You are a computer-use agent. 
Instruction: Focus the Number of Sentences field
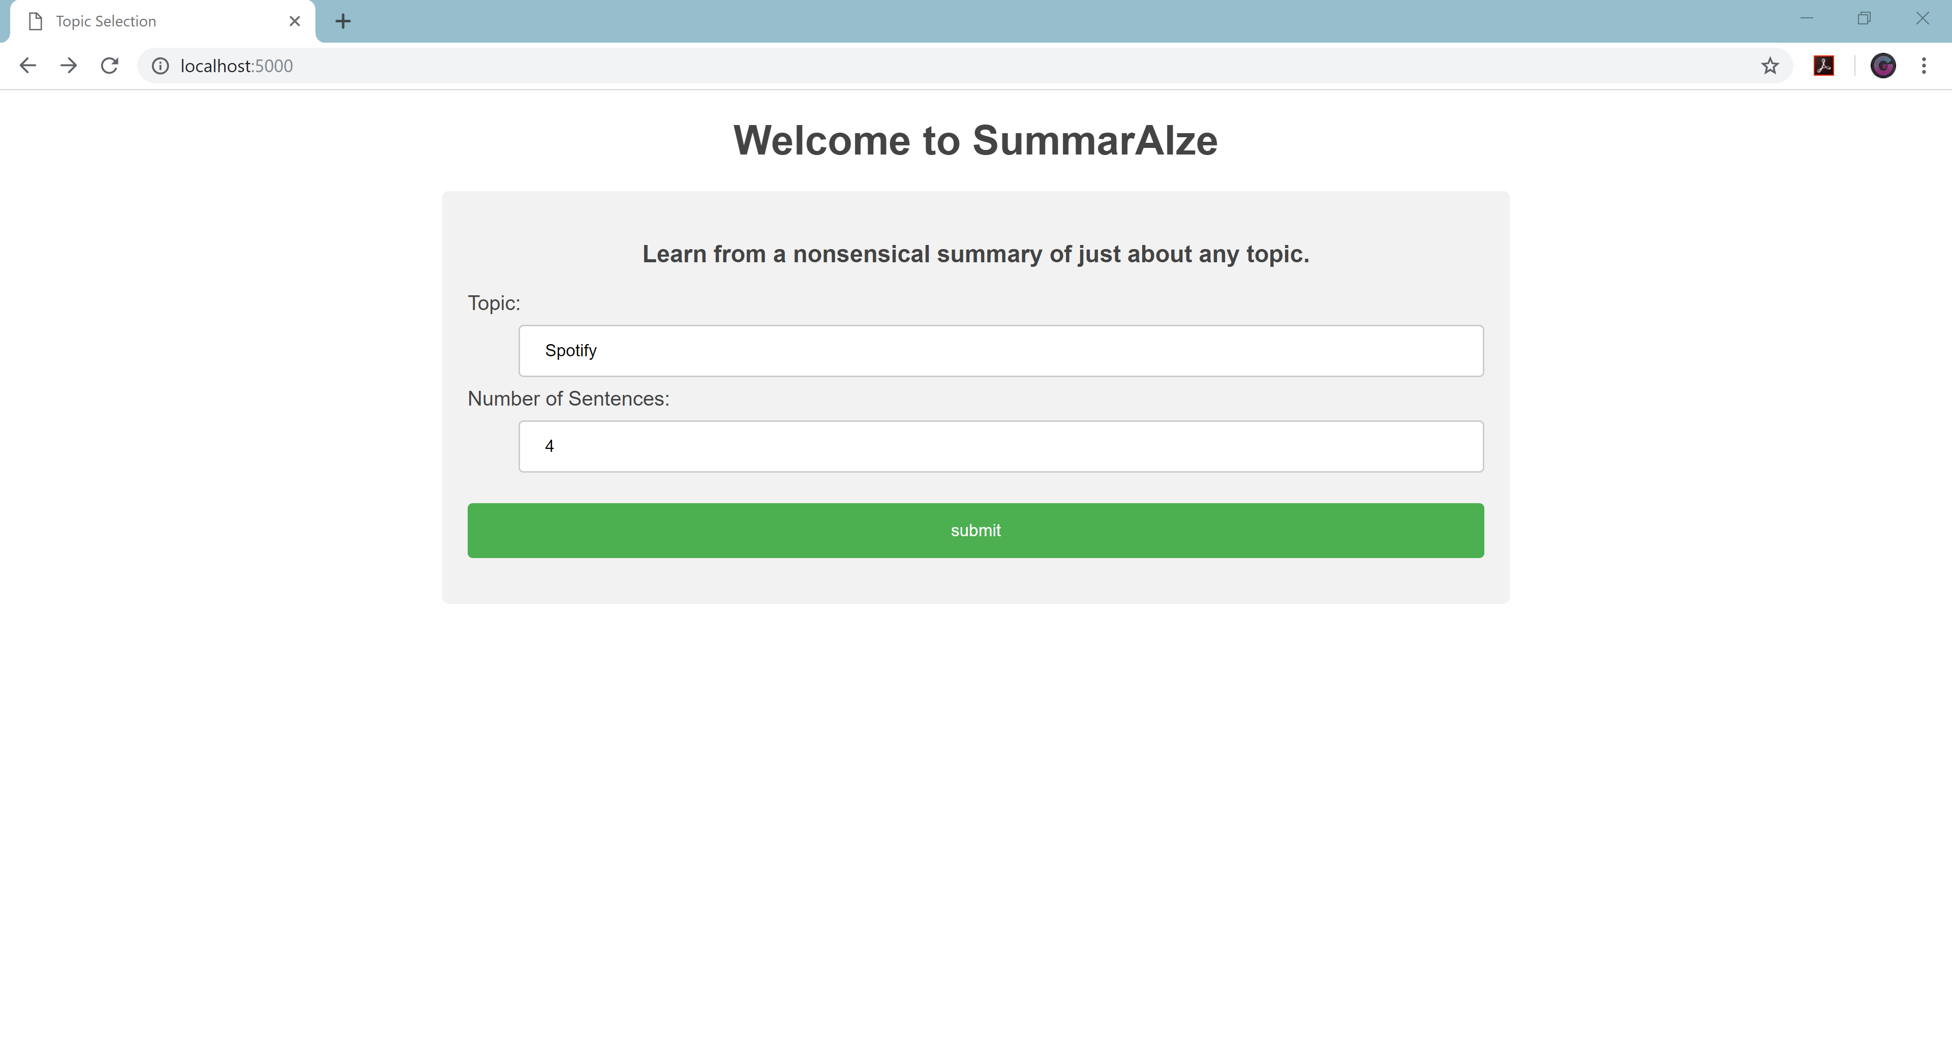[x=1000, y=446]
